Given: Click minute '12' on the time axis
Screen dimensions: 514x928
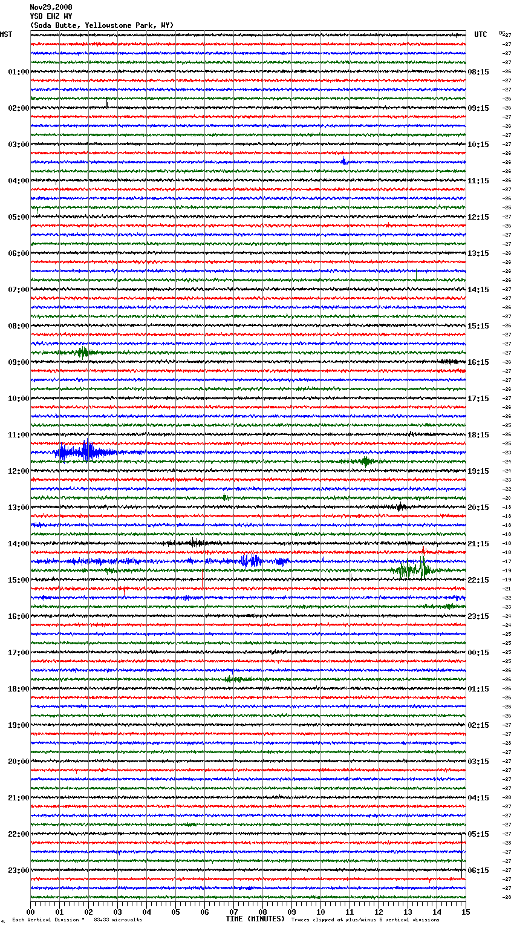Looking at the screenshot, I should point(379,912).
